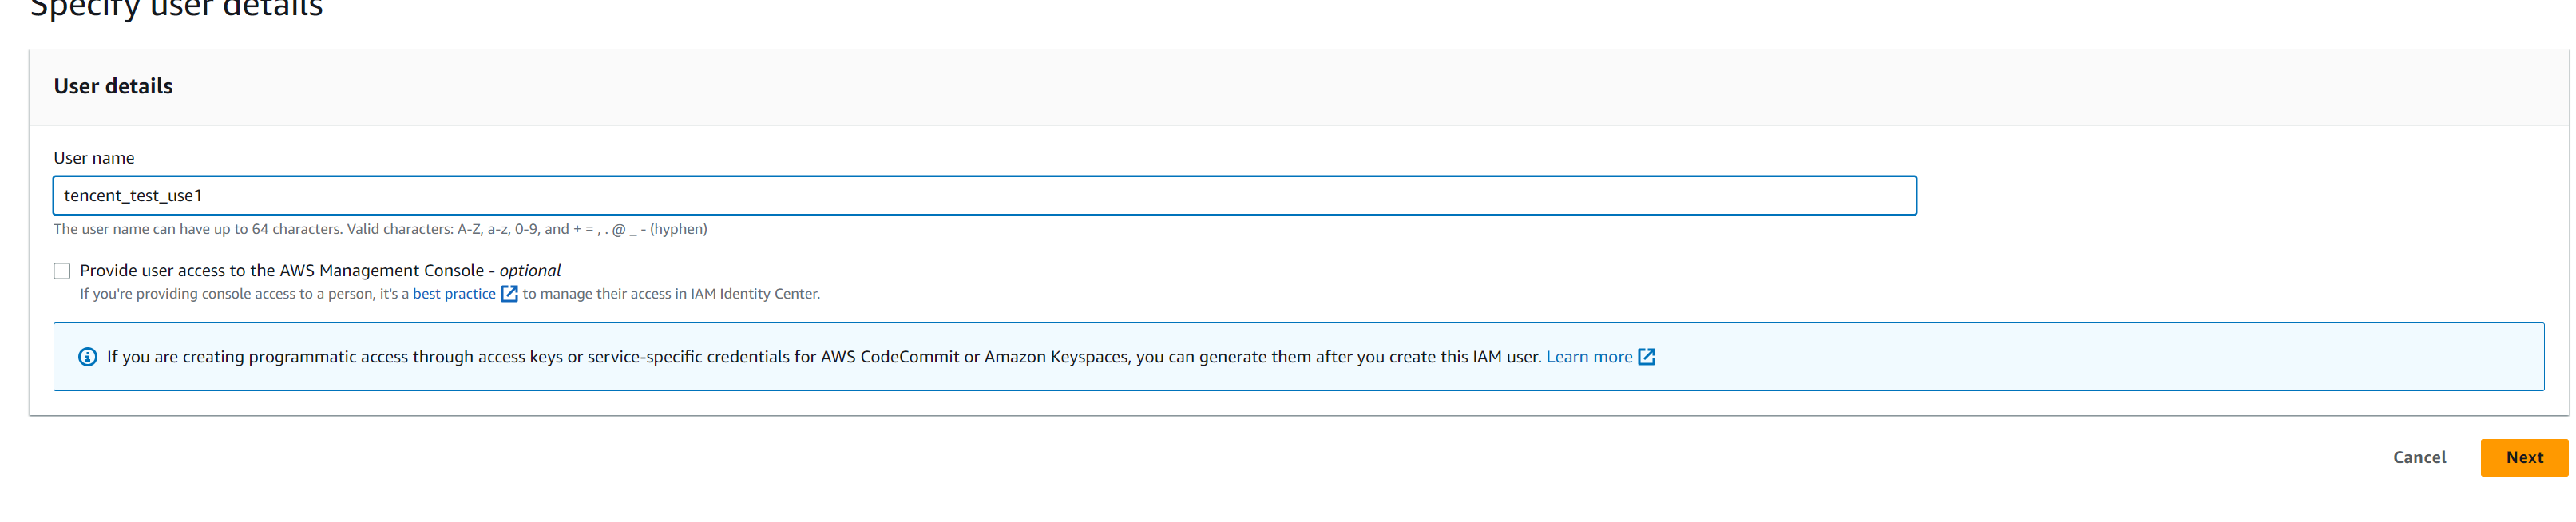Click 'Amazon Keyspaces' in the info banner
The image size is (2576, 522).
coord(1056,357)
